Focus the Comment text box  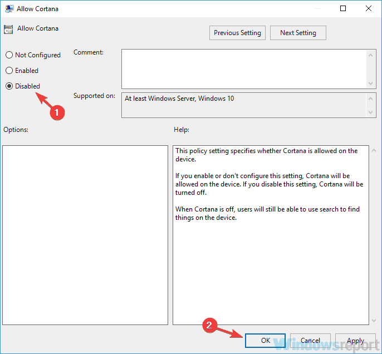pos(244,69)
